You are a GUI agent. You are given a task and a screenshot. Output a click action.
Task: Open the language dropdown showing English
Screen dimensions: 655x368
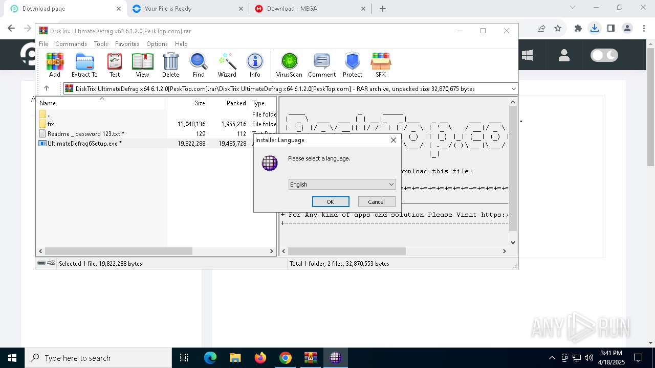[342, 184]
